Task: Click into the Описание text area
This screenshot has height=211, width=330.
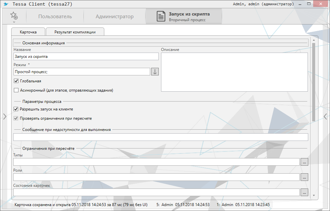Action: tap(234, 72)
